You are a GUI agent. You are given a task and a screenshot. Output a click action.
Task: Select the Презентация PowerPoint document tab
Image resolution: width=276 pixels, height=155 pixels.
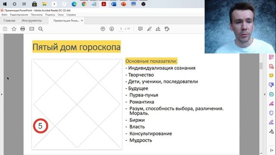coord(66,21)
